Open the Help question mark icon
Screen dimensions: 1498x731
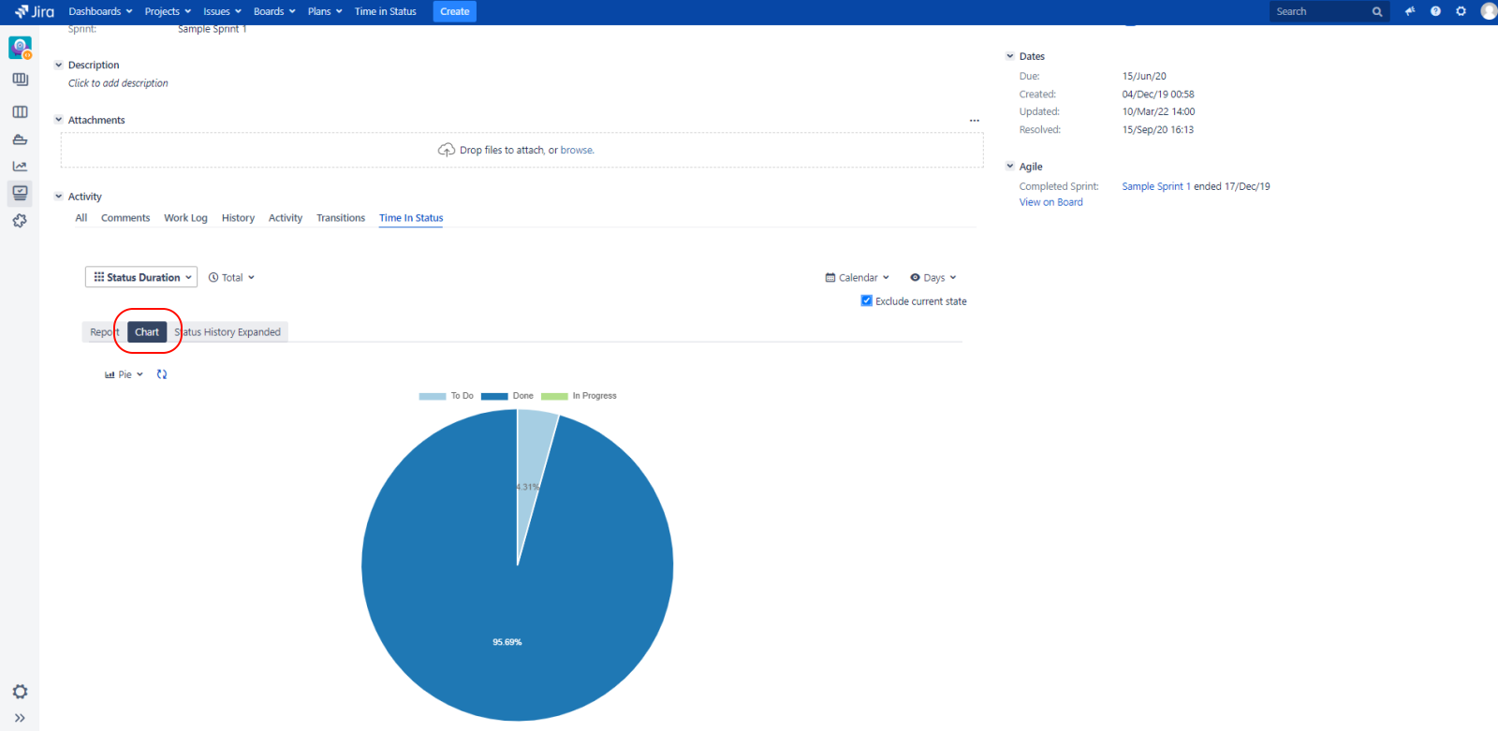pyautogui.click(x=1435, y=11)
